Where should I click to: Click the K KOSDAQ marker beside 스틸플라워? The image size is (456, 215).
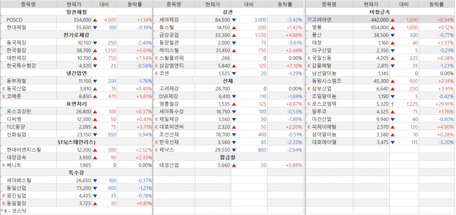click(x=156, y=58)
